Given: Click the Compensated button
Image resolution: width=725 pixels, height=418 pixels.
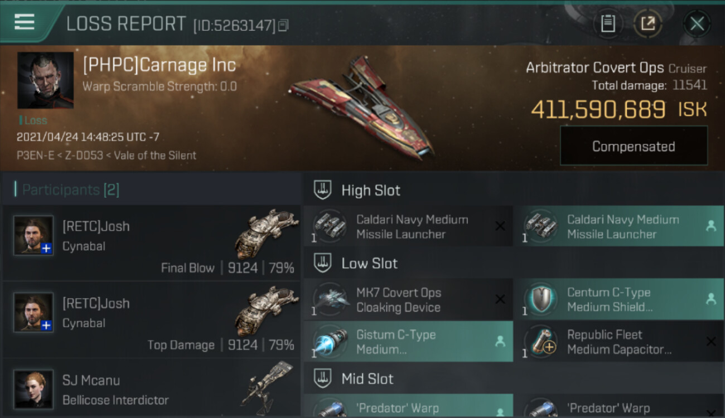Looking at the screenshot, I should (634, 146).
